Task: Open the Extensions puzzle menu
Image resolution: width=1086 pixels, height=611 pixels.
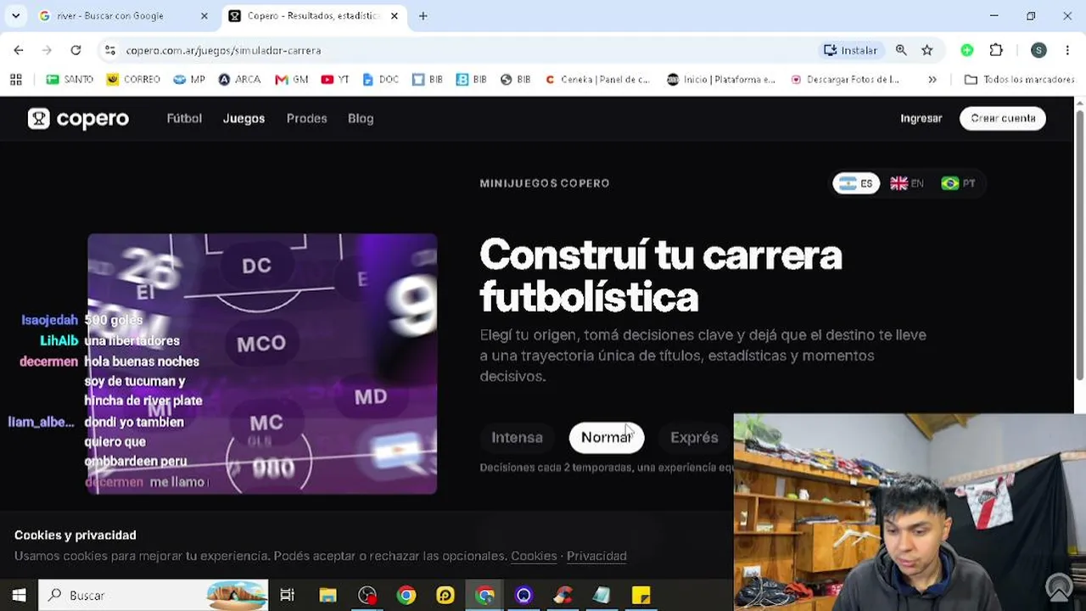Action: pos(996,50)
